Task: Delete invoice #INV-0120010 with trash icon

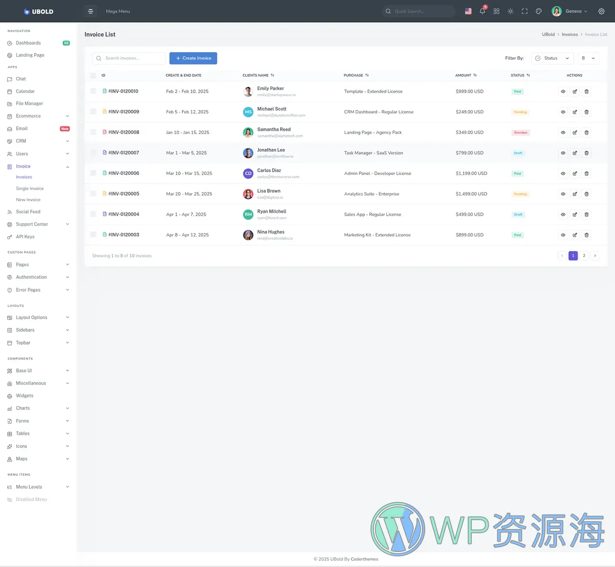Action: click(587, 91)
